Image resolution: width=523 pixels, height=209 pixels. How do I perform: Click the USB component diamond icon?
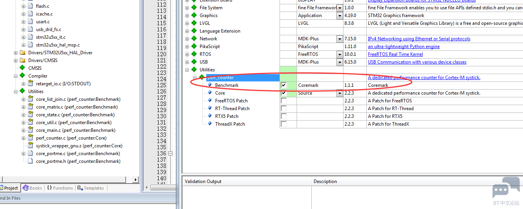tap(194, 62)
